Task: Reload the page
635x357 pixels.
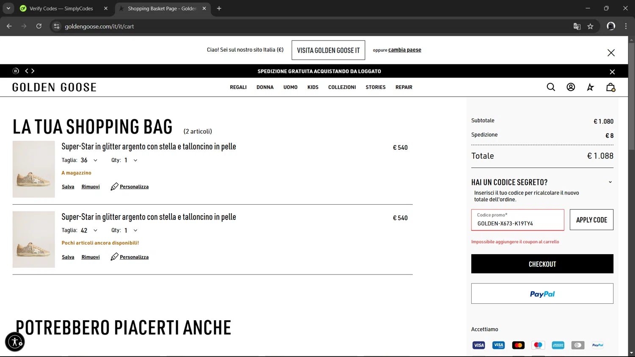Action: [39, 26]
